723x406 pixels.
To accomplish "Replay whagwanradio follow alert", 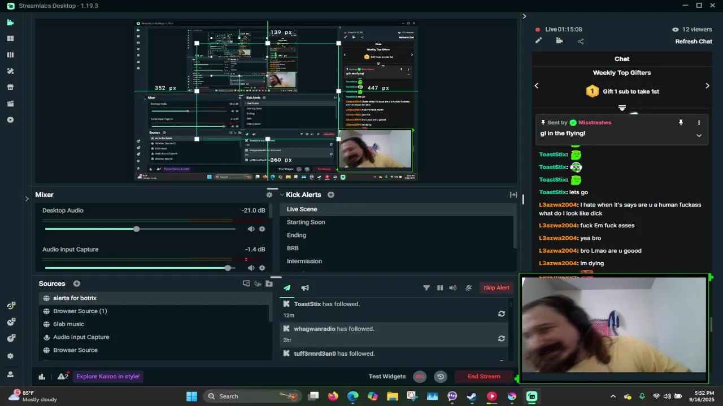I will click(501, 339).
